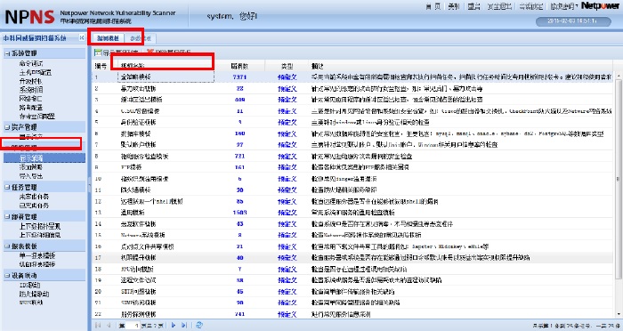Go to the next page of results
The width and height of the screenshot is (623, 331).
point(174,325)
